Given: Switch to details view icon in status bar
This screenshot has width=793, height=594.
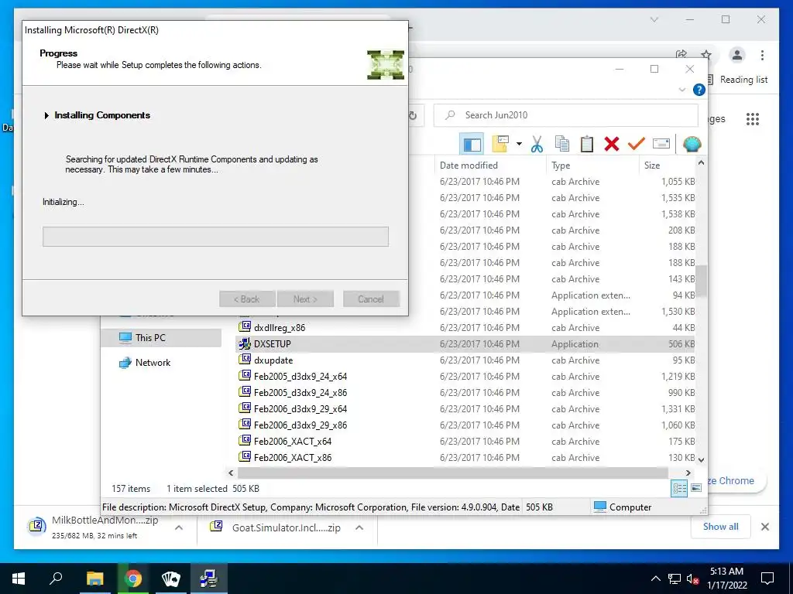Looking at the screenshot, I should [679, 488].
